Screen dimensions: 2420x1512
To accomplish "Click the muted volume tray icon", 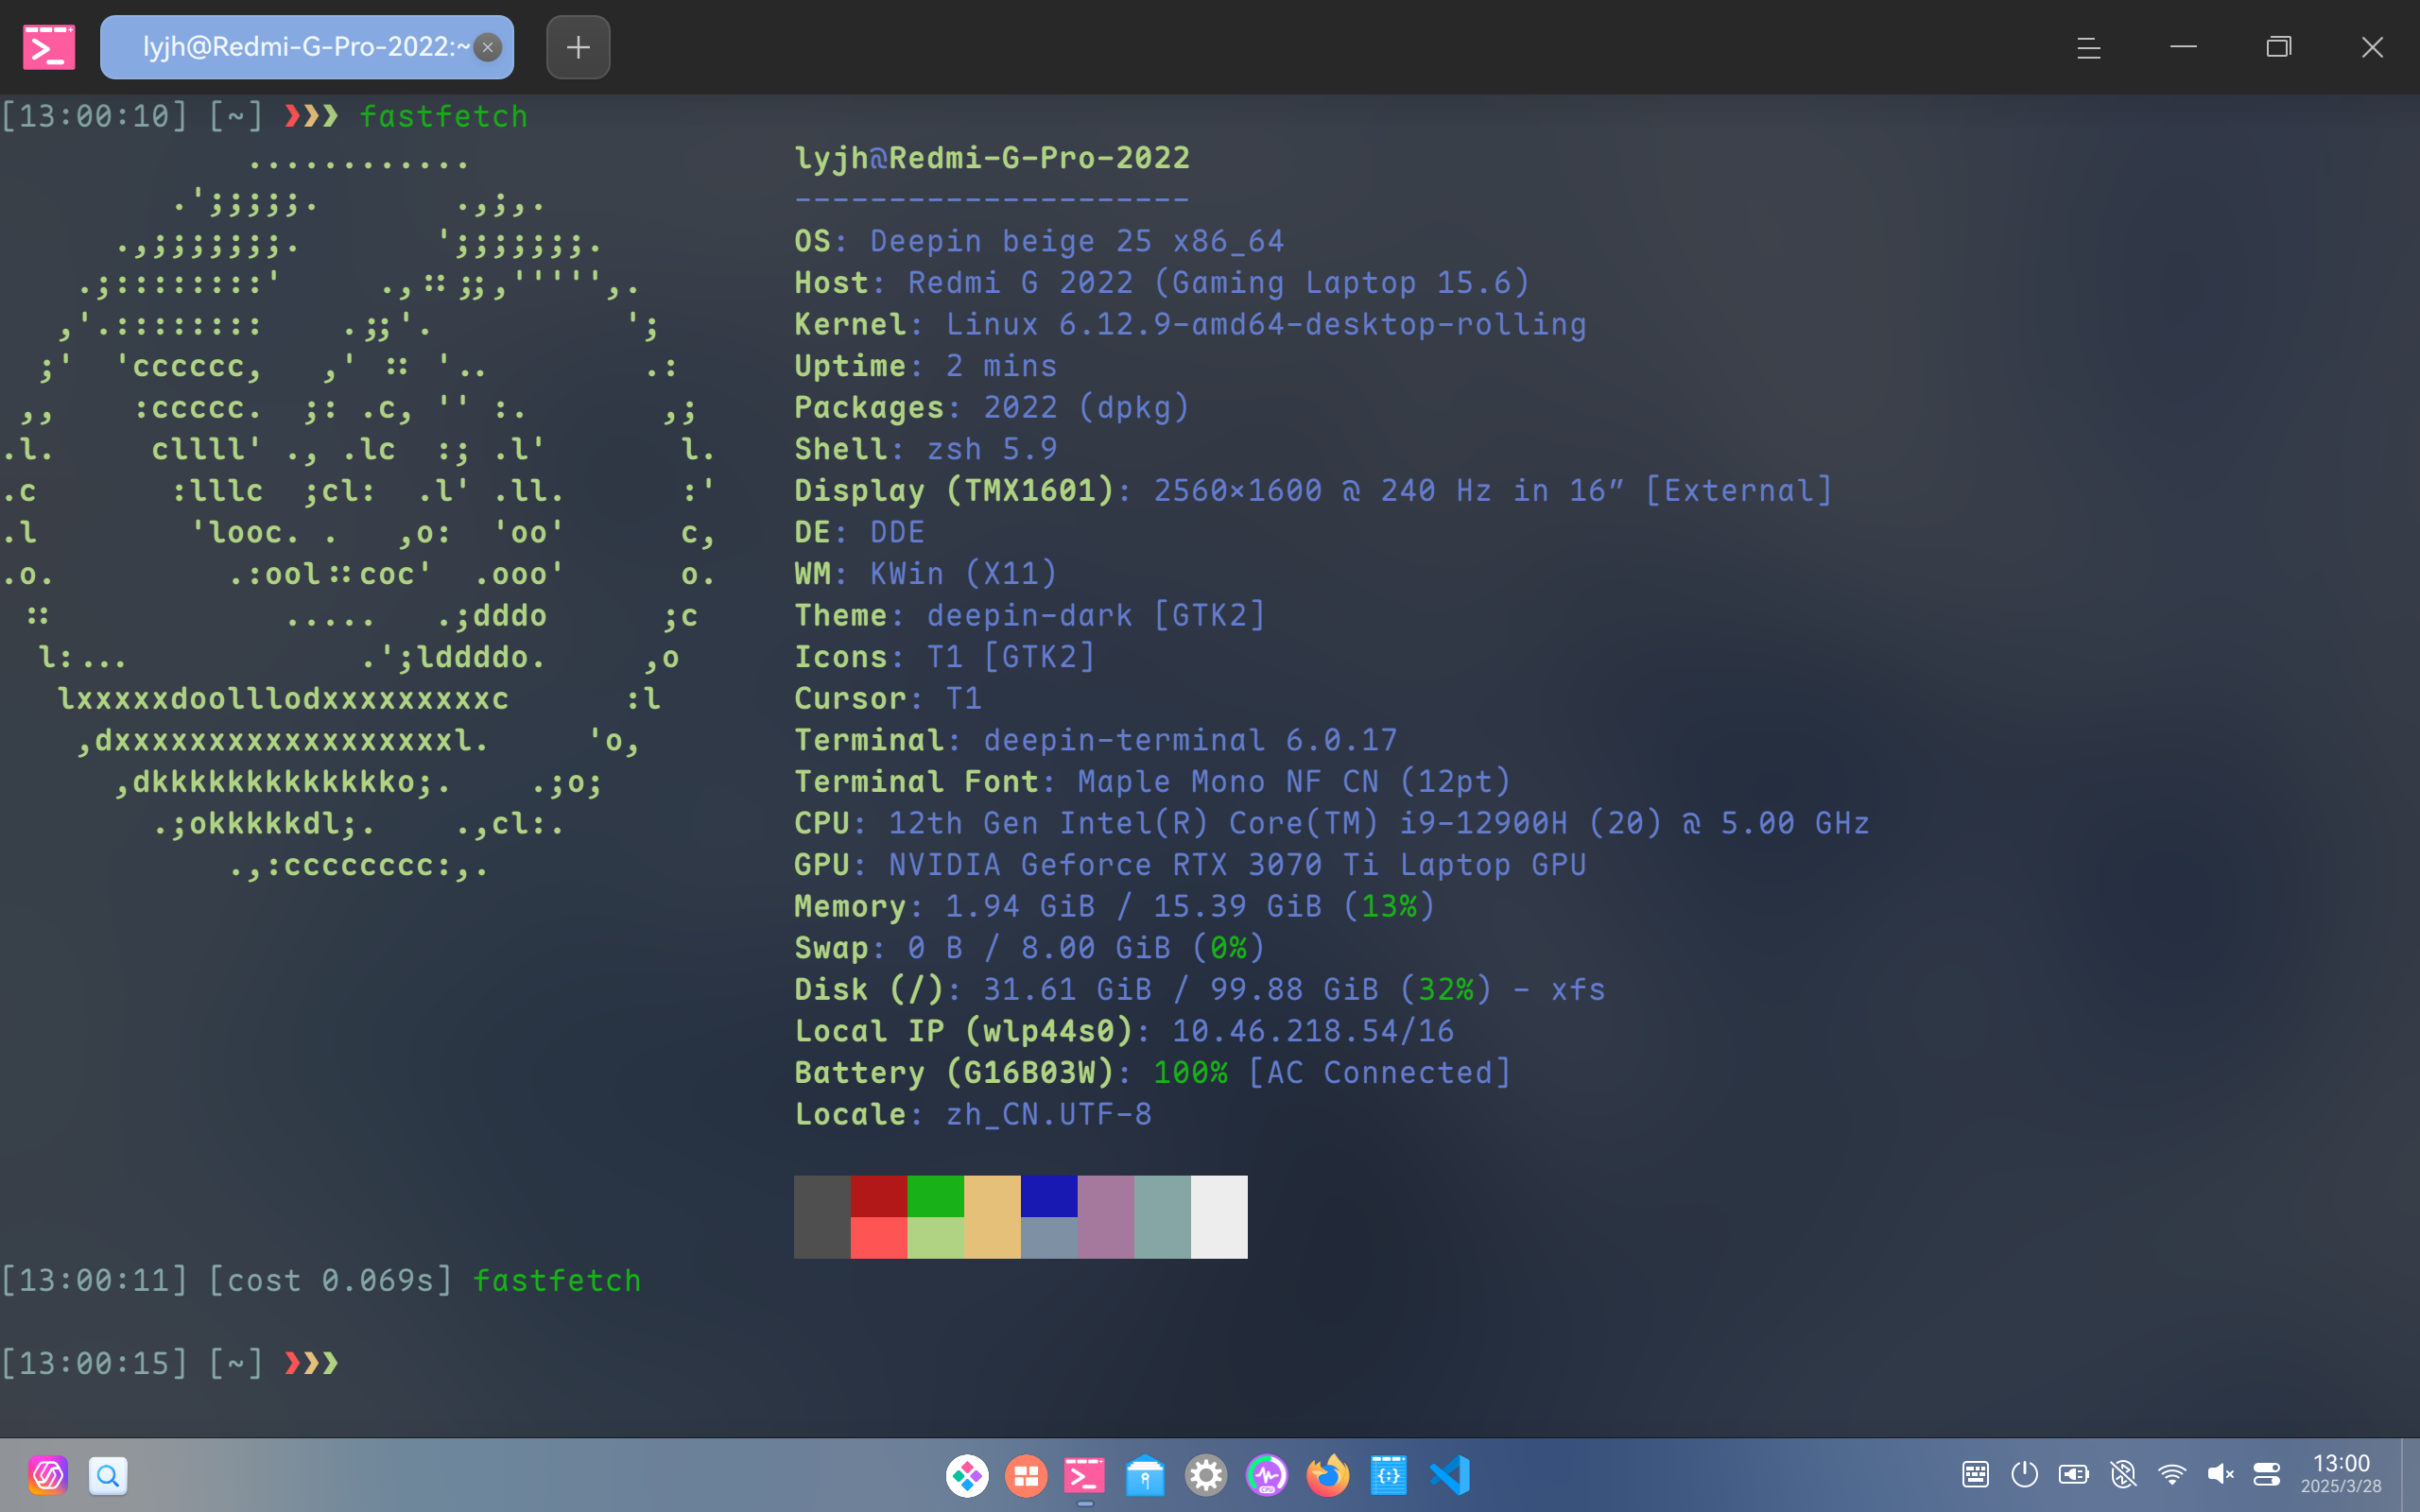I will pyautogui.click(x=2220, y=1474).
